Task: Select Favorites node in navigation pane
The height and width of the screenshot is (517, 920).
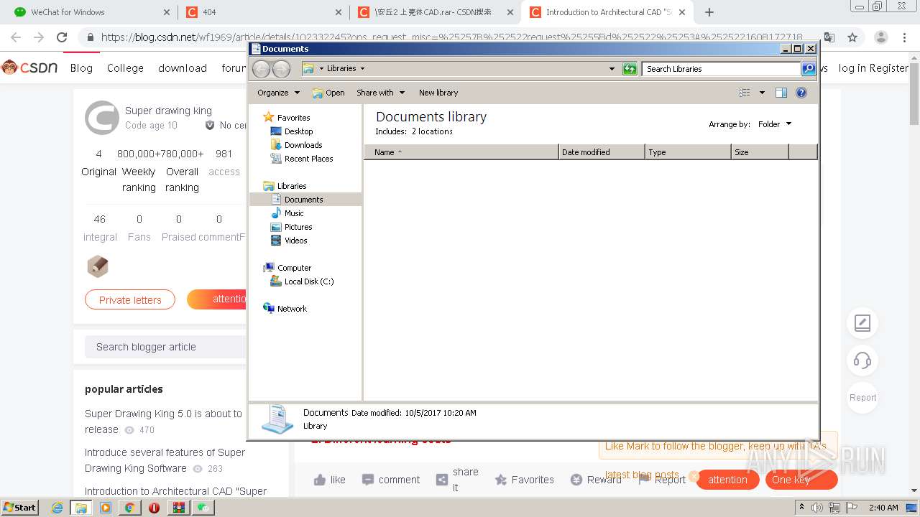Action: coord(293,118)
